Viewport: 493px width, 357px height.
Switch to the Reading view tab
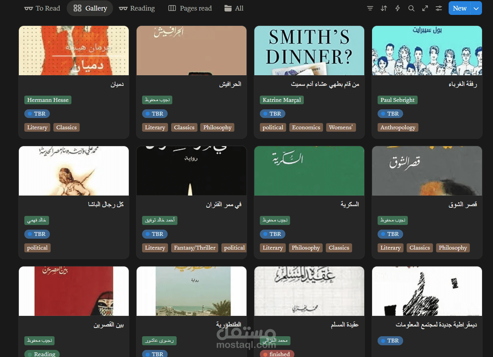137,8
